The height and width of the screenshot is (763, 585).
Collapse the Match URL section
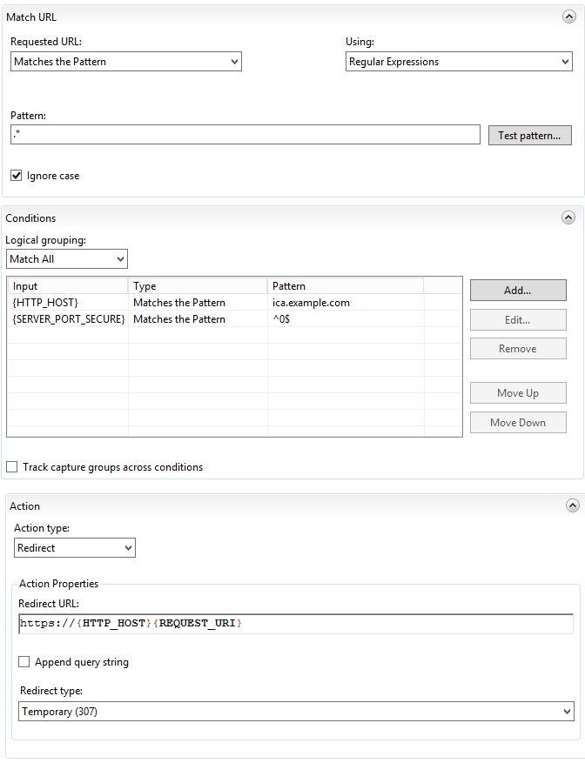pyautogui.click(x=568, y=17)
